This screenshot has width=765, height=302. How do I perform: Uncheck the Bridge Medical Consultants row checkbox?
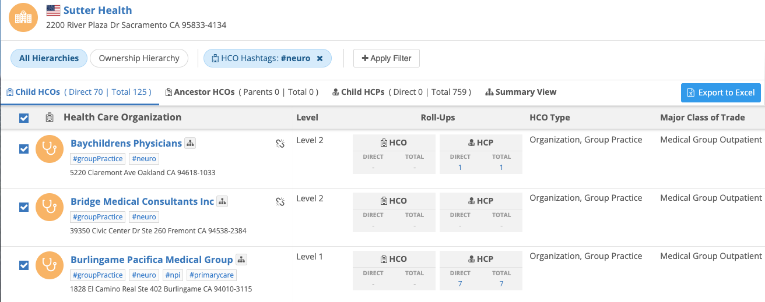click(24, 207)
